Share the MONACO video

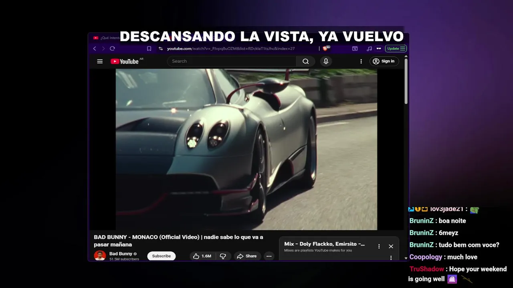click(x=247, y=256)
